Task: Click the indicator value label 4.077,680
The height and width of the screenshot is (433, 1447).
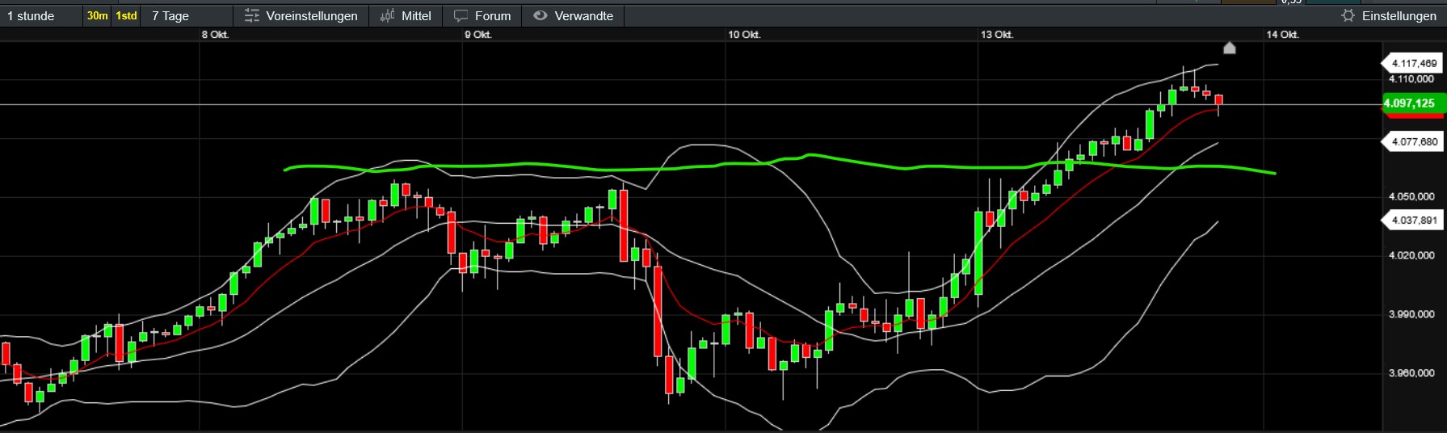Action: click(x=1413, y=141)
